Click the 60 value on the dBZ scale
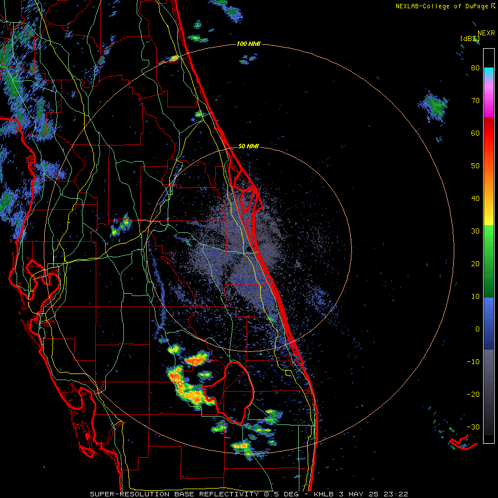The width and height of the screenshot is (498, 498). 475,133
